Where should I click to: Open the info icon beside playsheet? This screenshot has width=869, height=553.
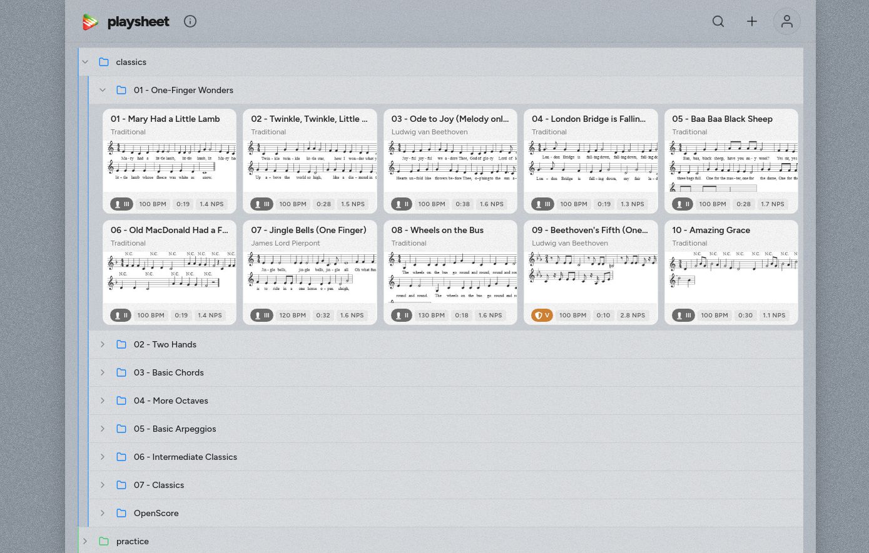(x=190, y=21)
